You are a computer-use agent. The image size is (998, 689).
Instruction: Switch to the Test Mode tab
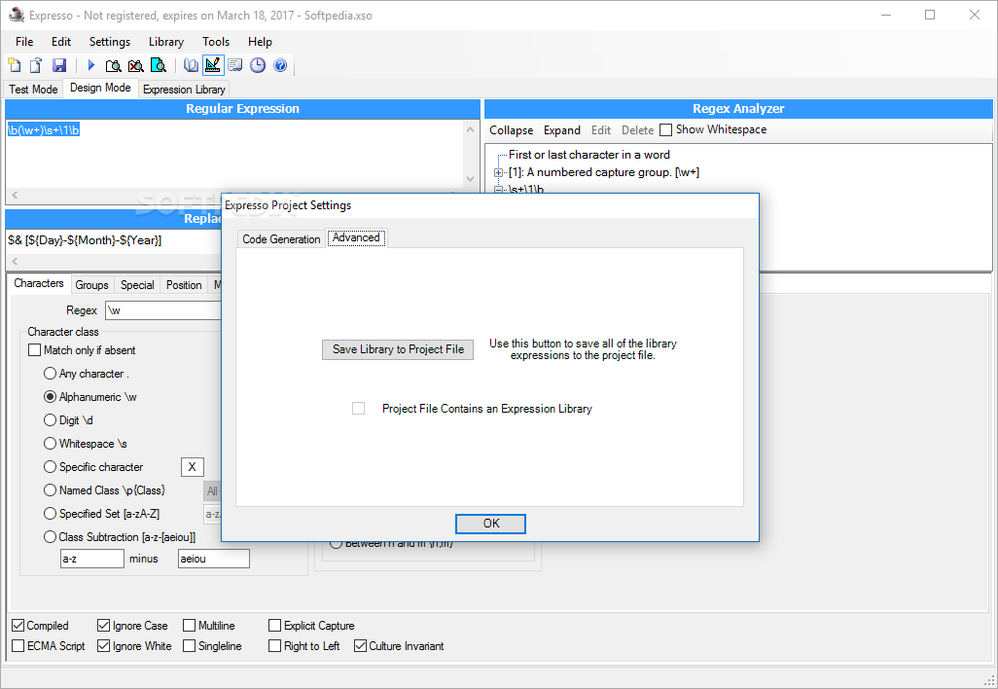(33, 90)
